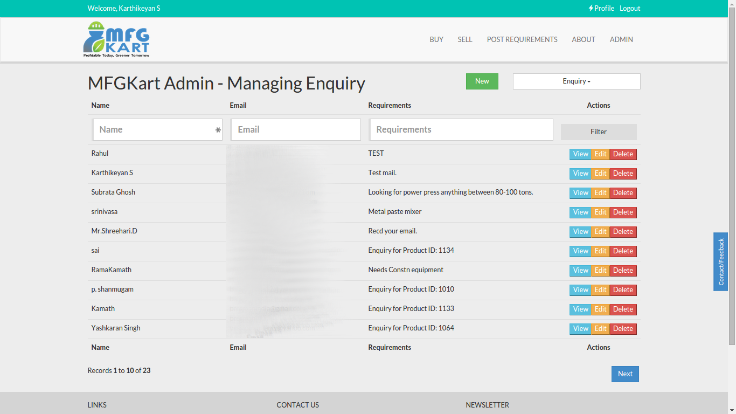Viewport: 736px width, 414px height.
Task: Select 'Enquiry for Product ID: 1134' text
Action: point(411,251)
